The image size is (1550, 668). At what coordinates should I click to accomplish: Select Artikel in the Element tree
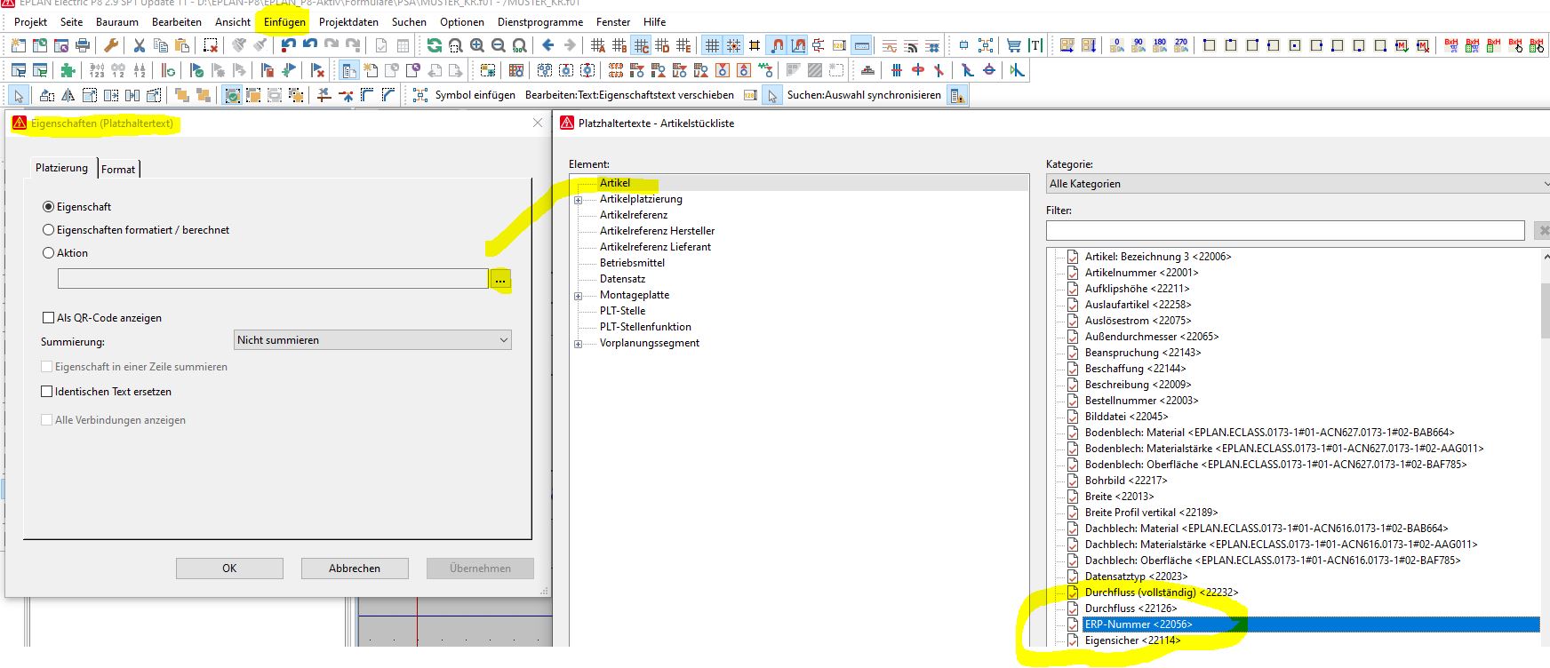coord(615,183)
